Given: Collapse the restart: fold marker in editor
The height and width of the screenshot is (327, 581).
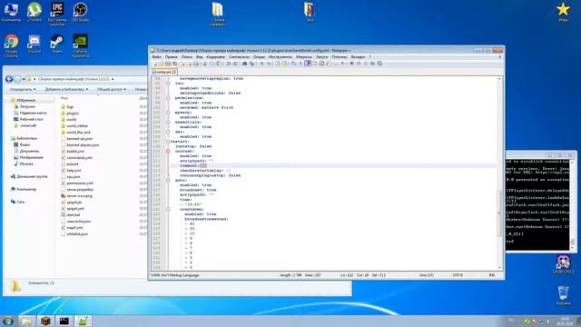Looking at the screenshot, I should (x=168, y=142).
